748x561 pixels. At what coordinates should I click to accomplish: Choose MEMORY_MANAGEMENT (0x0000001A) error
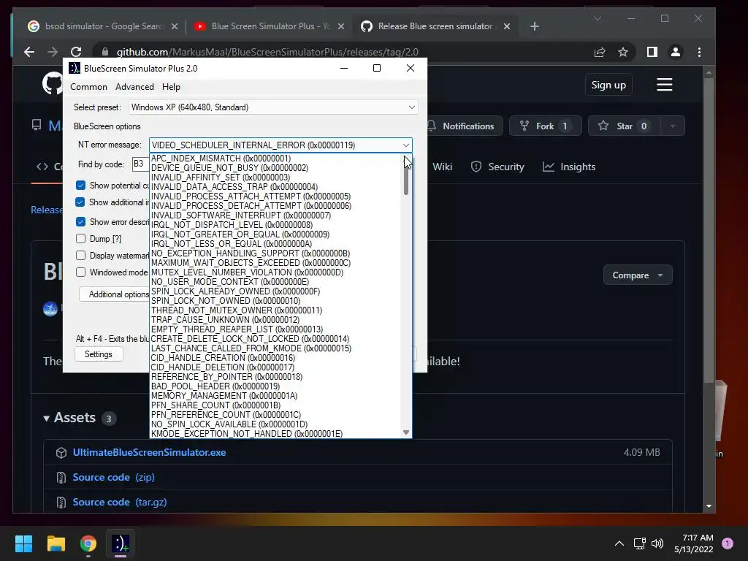(224, 396)
